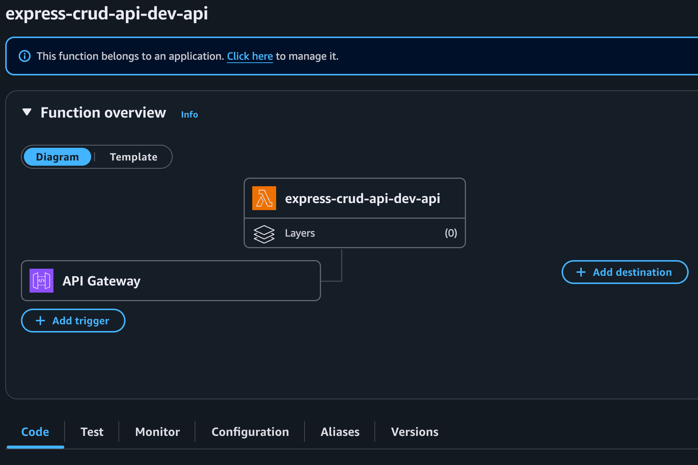Click the Layers stack icon

(264, 233)
